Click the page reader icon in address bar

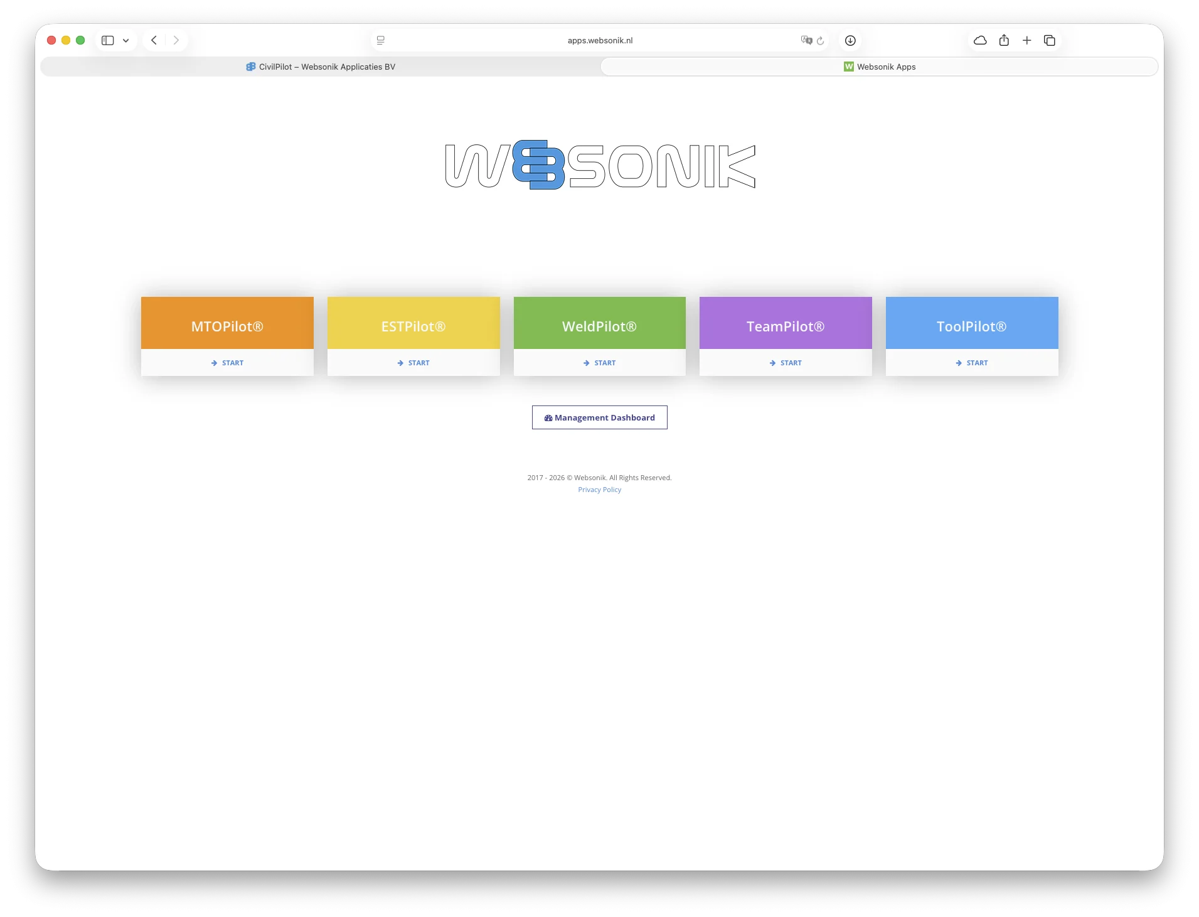pyautogui.click(x=380, y=40)
